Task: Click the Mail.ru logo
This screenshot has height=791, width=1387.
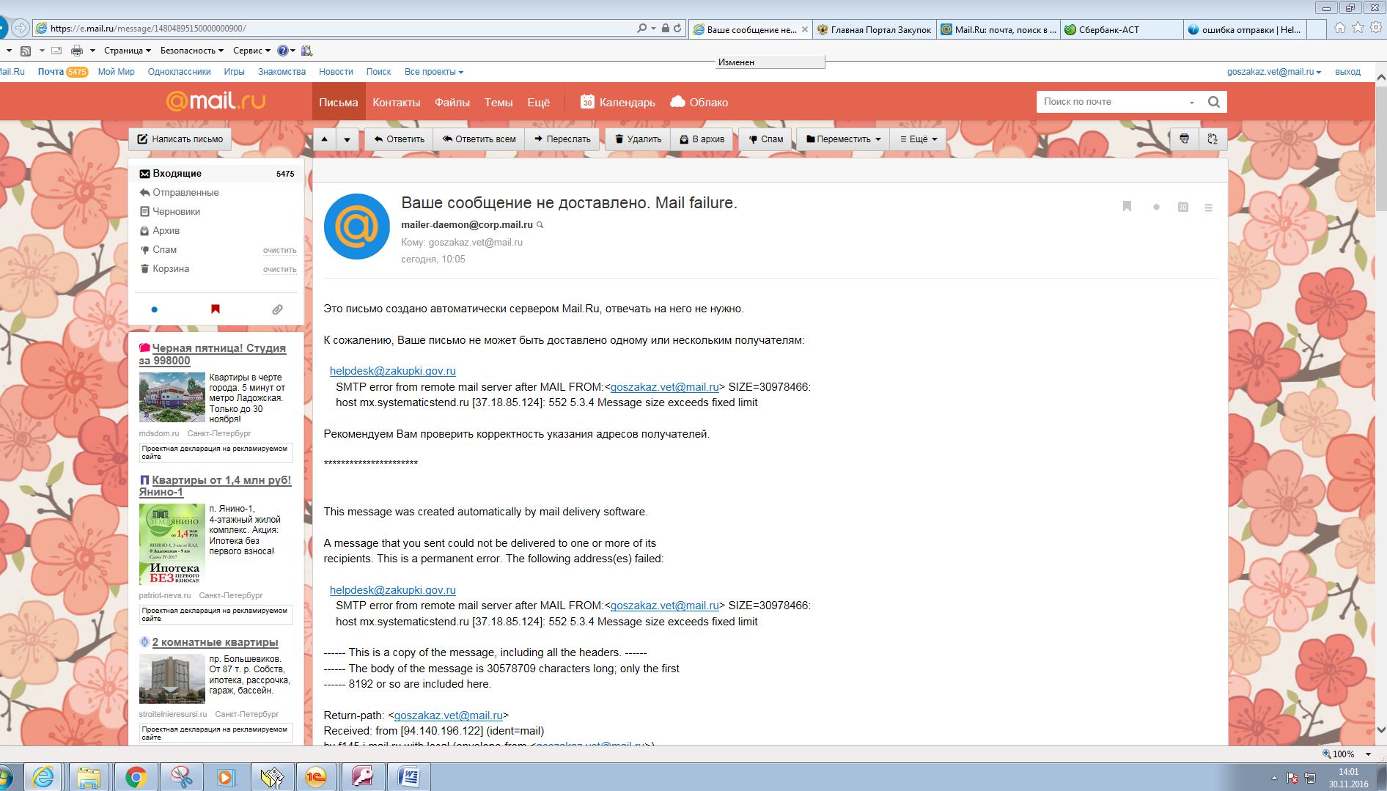Action: (216, 101)
